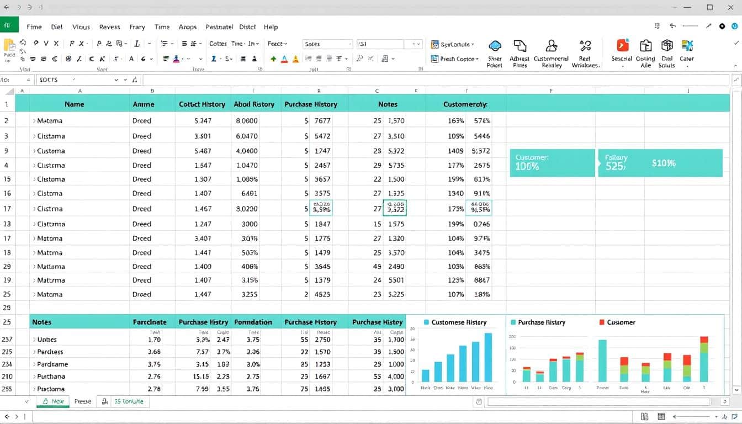The height and width of the screenshot is (424, 742).
Task: Click the red triangle A color icon
Action: [284, 59]
